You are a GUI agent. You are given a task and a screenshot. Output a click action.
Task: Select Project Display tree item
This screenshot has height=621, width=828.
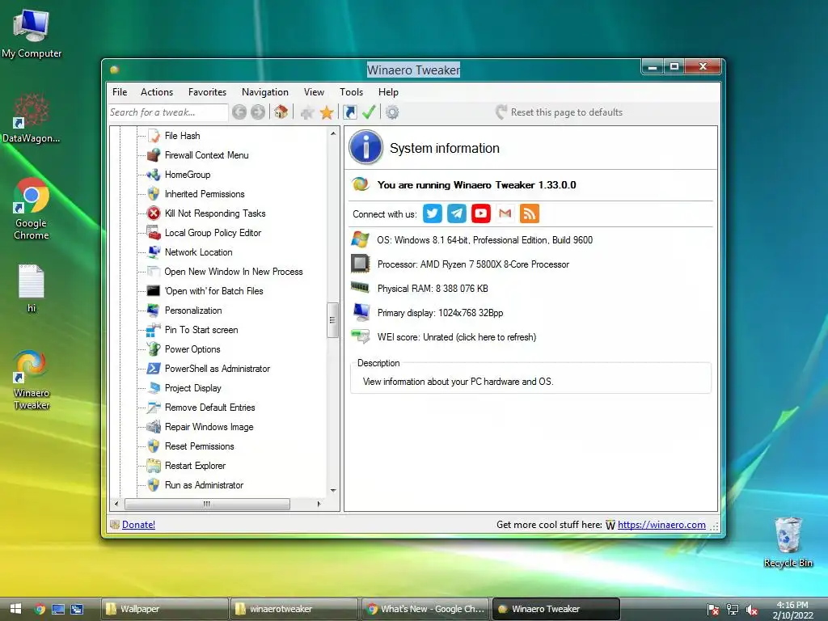192,388
